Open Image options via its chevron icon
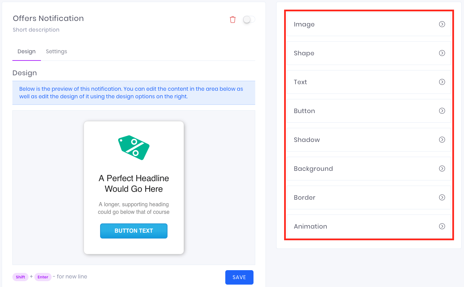 pos(442,24)
